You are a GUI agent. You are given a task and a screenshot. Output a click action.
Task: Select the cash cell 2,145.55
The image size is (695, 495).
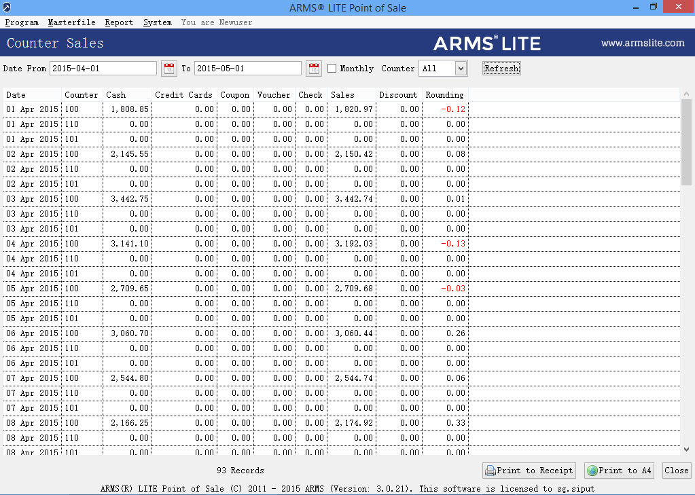(x=130, y=154)
